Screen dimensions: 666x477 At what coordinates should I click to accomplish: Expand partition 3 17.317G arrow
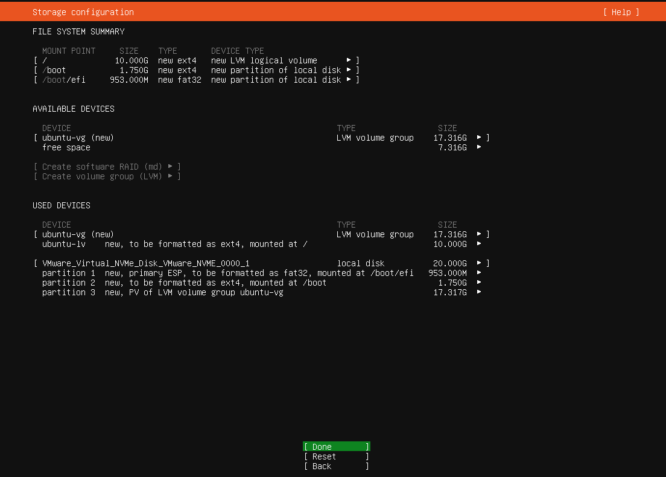point(479,292)
